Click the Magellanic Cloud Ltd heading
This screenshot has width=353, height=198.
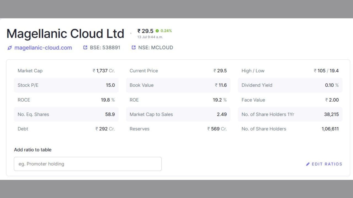coord(65,34)
